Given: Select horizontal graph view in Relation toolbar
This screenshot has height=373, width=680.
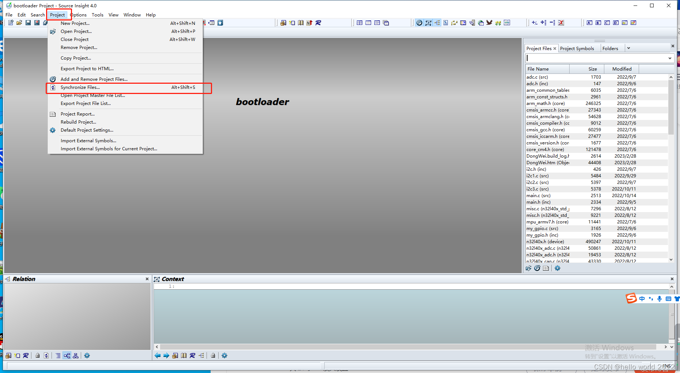Looking at the screenshot, I should pos(67,355).
